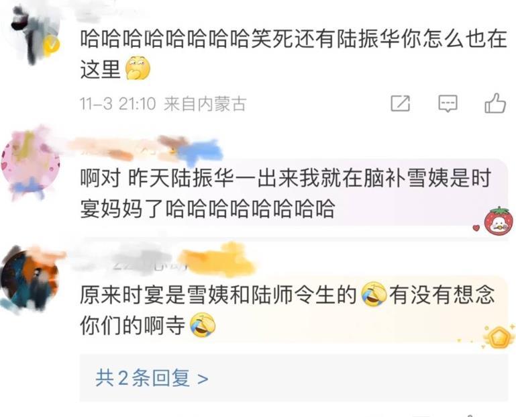Select the comment starting 哈哈哈哈 笑死还有陆振华
The height and width of the screenshot is (417, 516).
[x=293, y=54]
